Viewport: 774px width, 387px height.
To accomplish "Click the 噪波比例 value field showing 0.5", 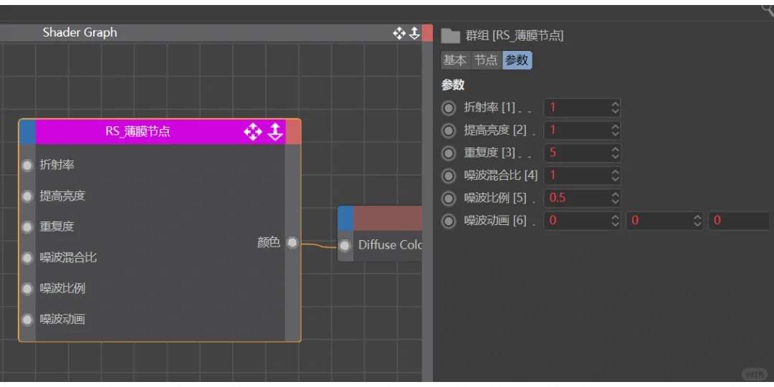I will pyautogui.click(x=582, y=198).
